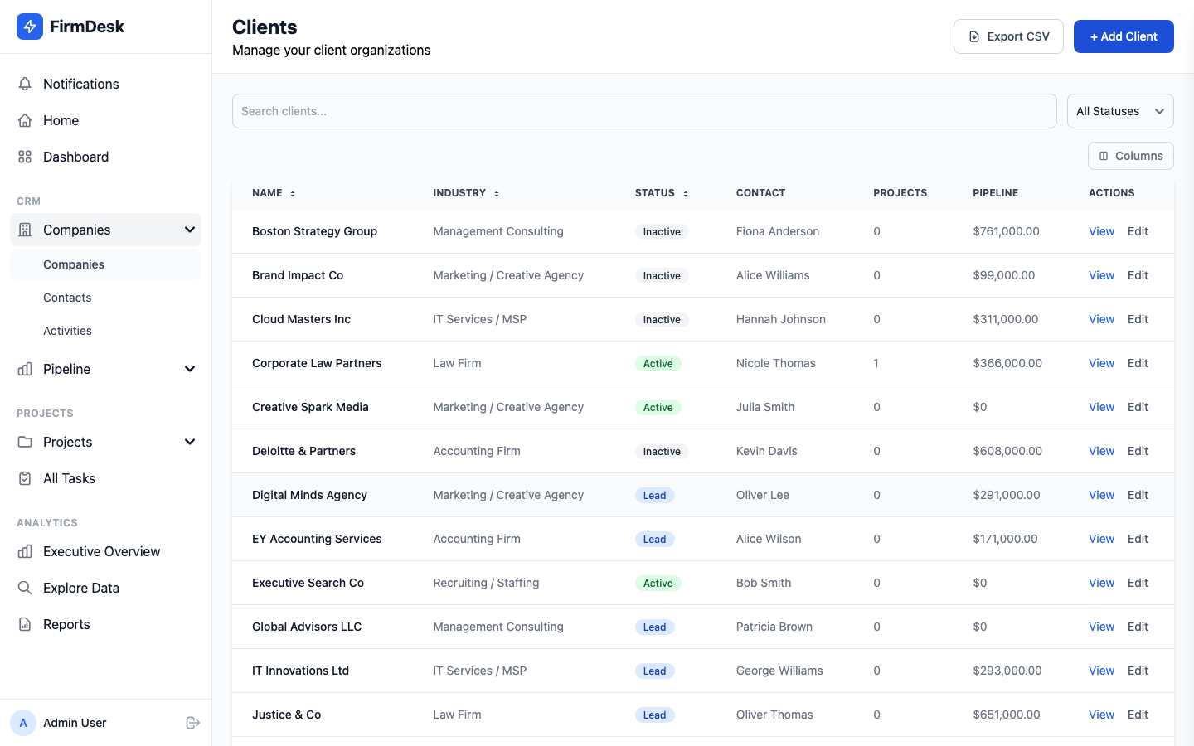Toggle sorting on the Industry column
1194x746 pixels.
497,192
